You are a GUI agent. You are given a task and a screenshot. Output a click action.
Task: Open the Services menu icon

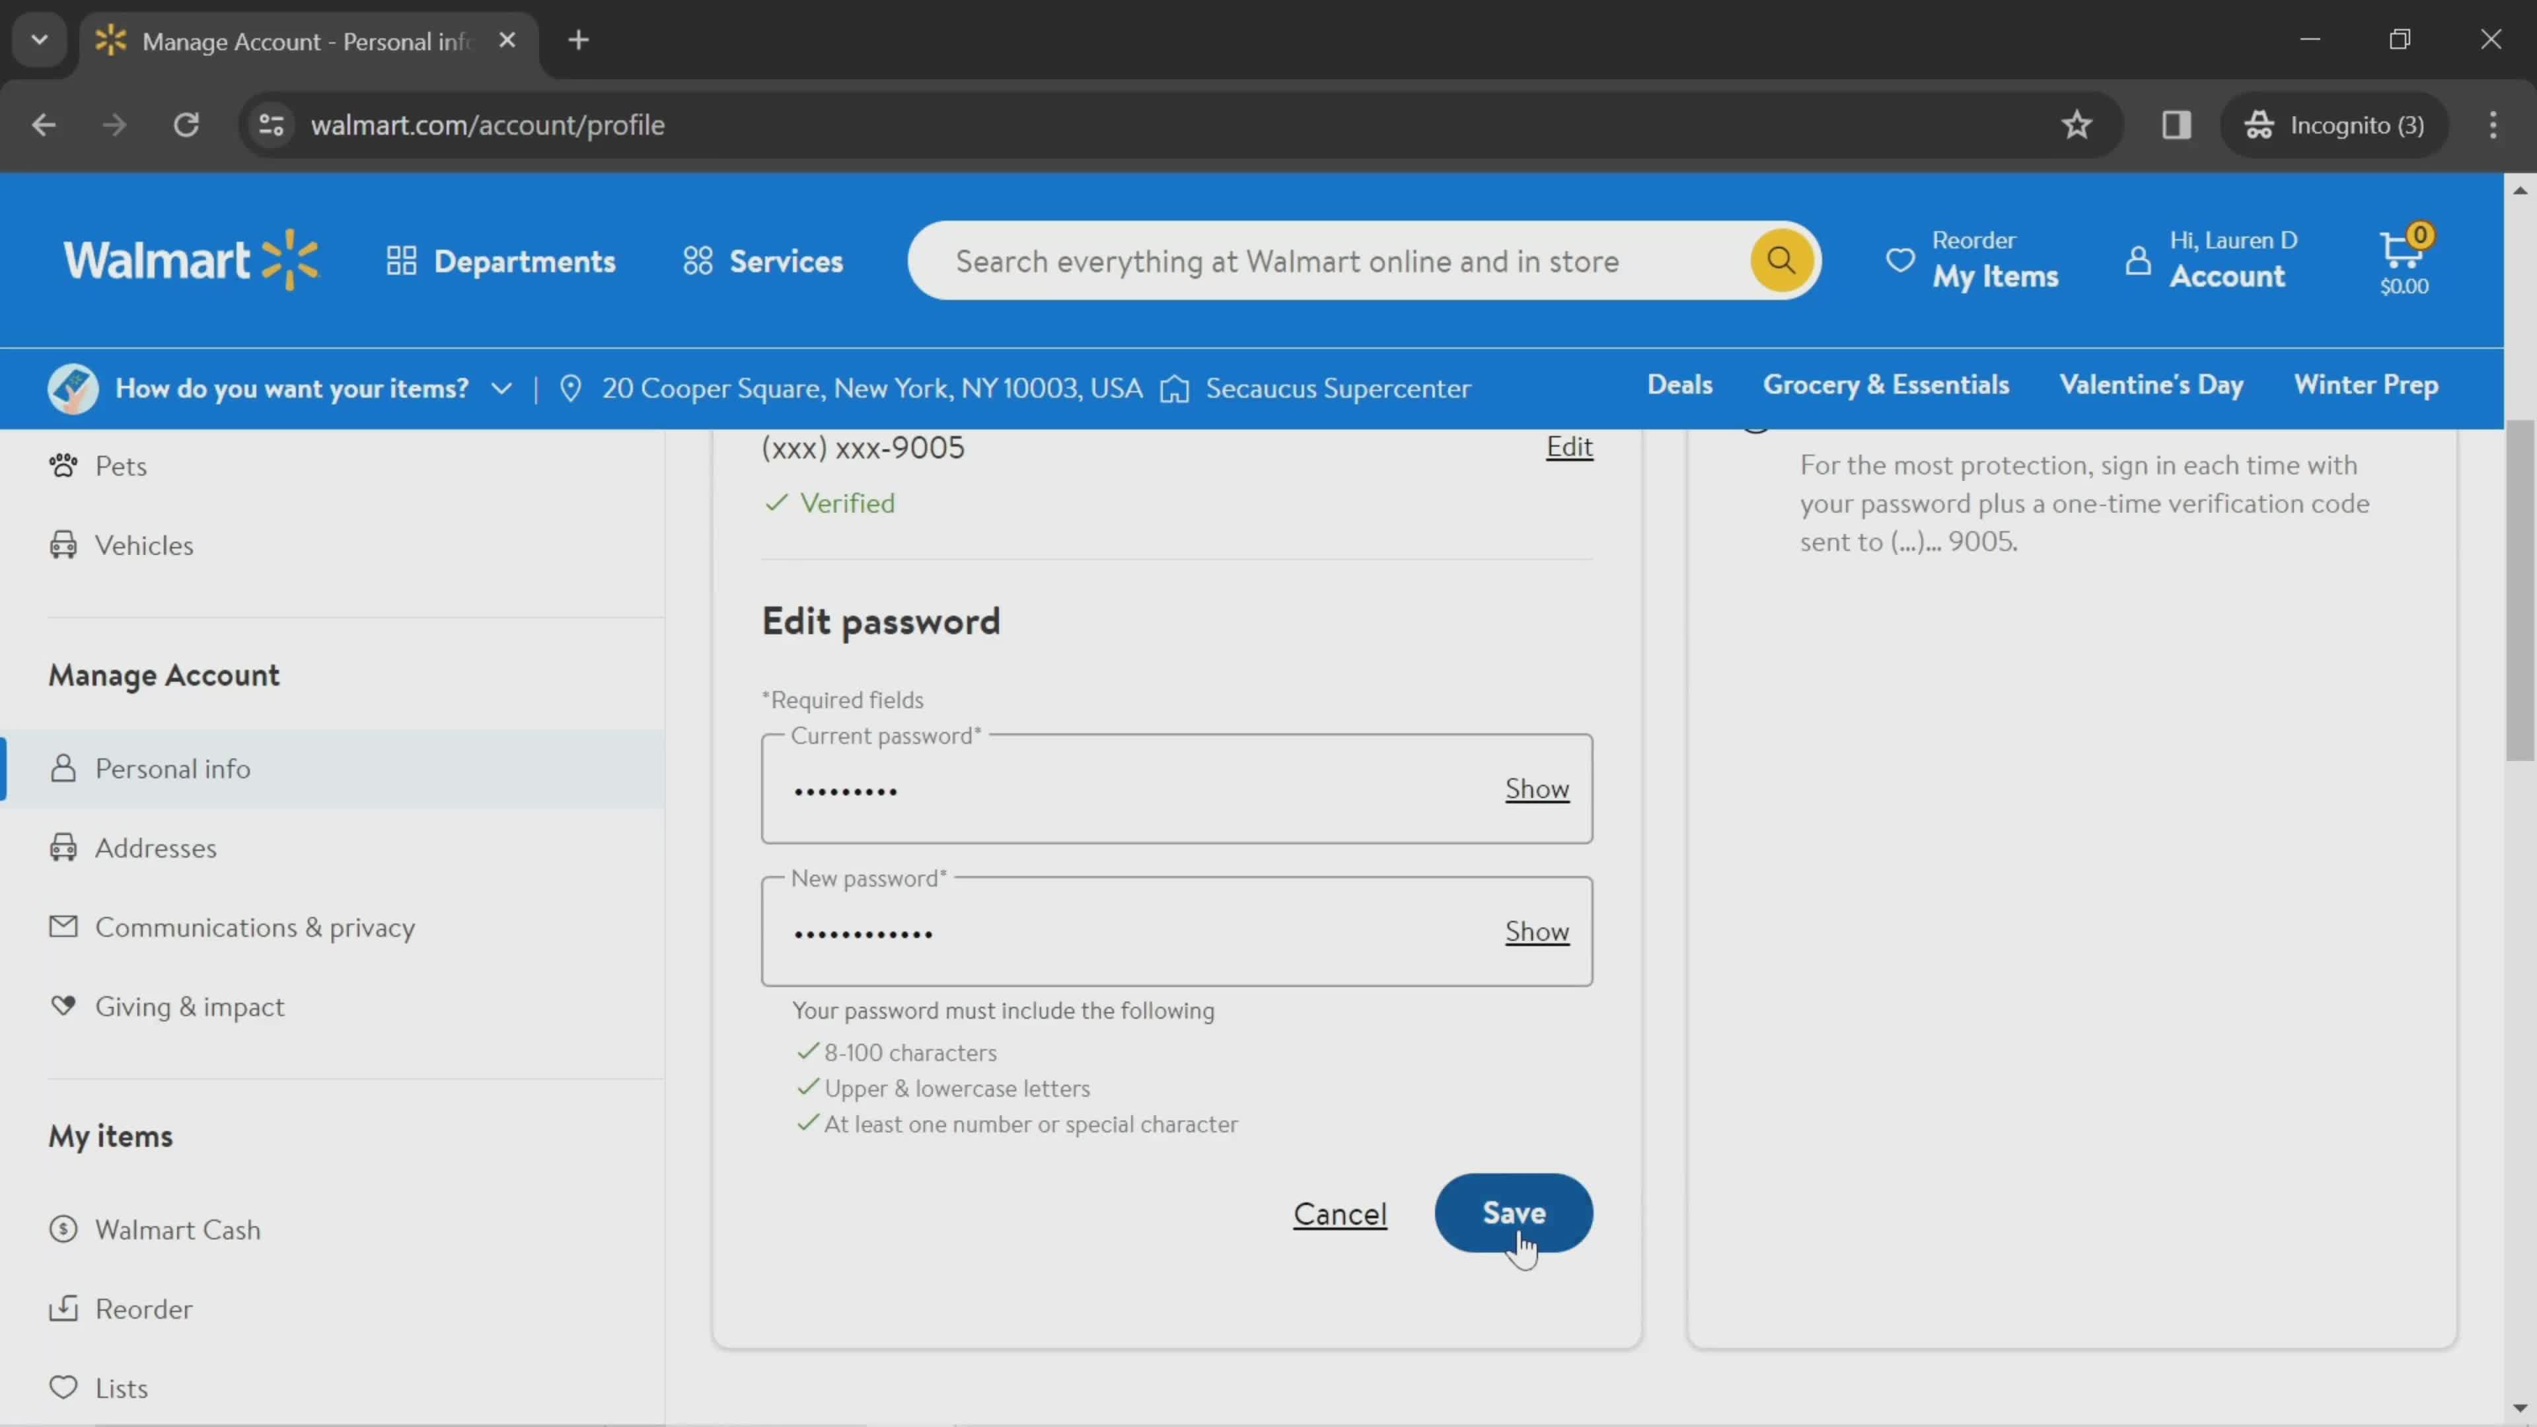click(697, 261)
